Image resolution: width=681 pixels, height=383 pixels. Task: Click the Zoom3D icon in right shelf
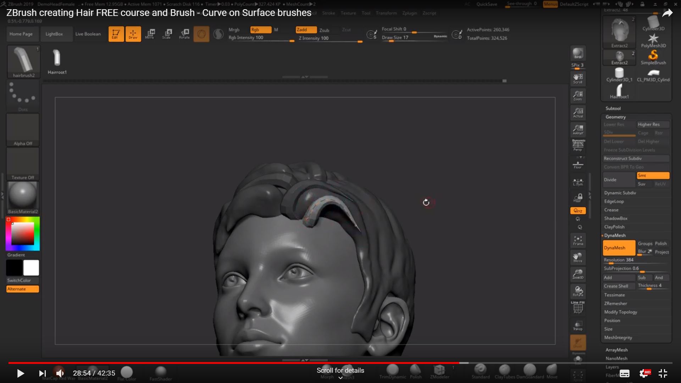578,274
